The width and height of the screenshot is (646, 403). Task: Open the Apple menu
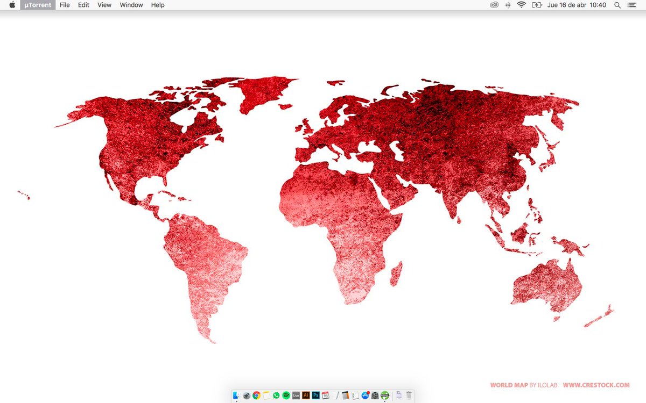point(12,5)
